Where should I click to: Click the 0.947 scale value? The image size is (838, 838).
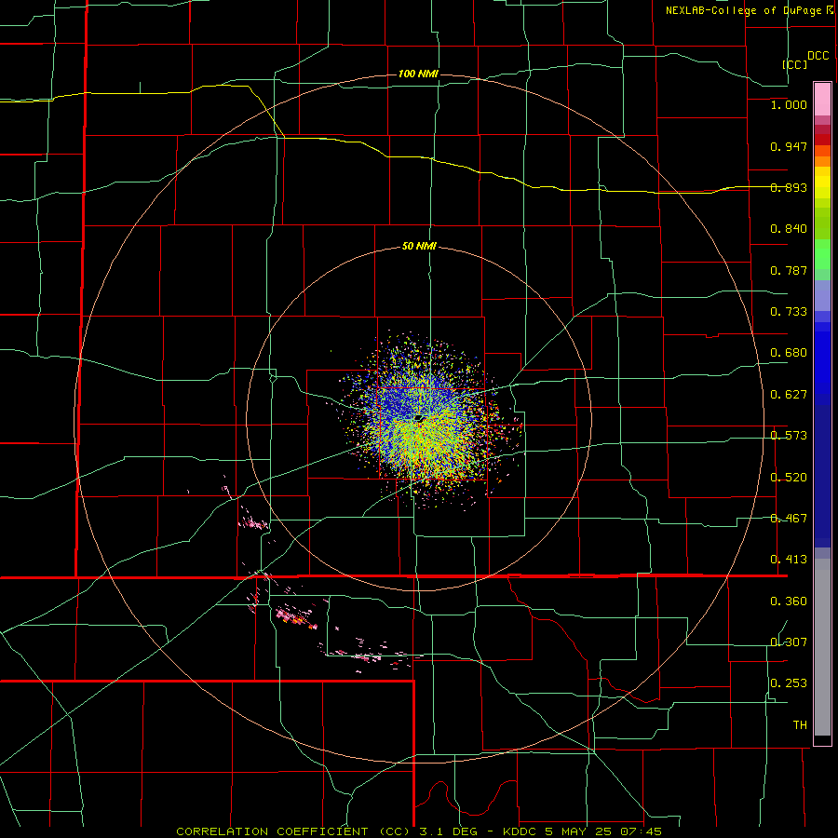click(789, 146)
